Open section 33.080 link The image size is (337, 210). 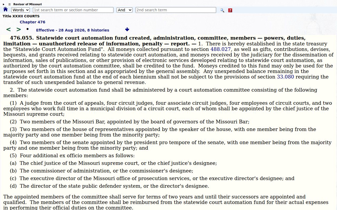click(285, 77)
